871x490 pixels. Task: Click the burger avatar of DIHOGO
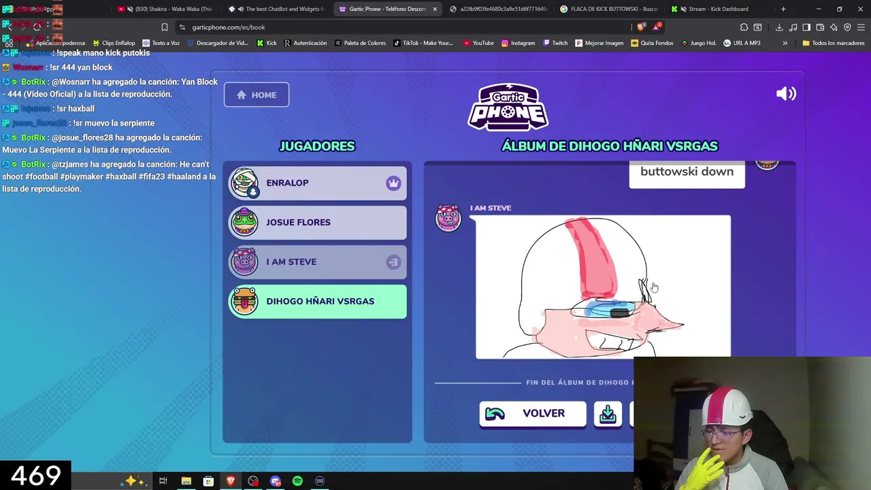244,301
